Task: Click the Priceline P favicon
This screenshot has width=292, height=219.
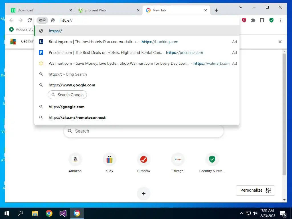Action: [x=41, y=52]
